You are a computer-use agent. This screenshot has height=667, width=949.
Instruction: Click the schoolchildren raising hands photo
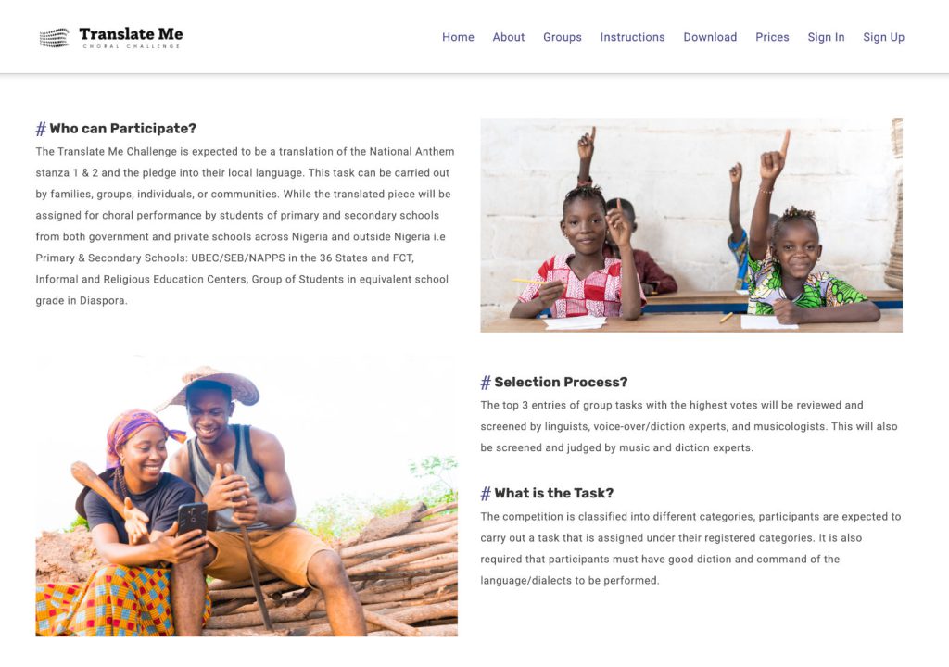pyautogui.click(x=691, y=224)
